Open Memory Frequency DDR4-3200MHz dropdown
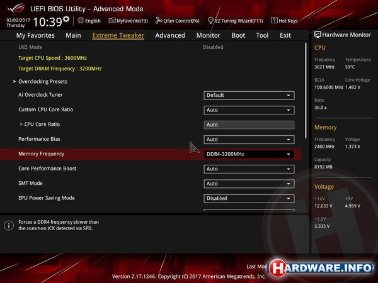The image size is (378, 283). 249,154
